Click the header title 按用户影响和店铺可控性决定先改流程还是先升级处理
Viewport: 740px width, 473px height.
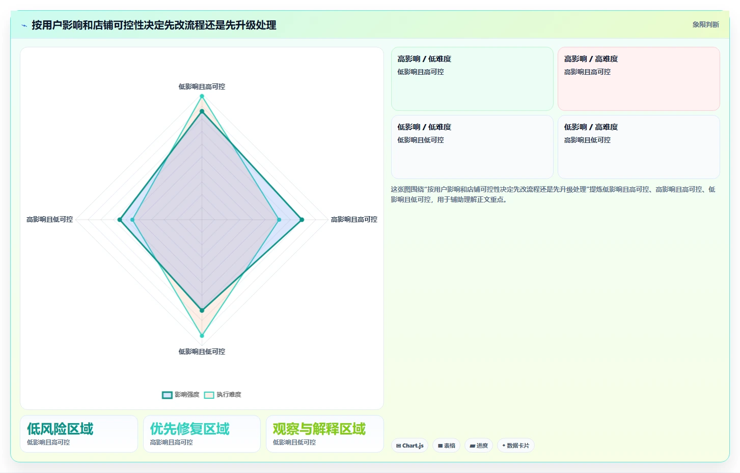[x=154, y=25]
